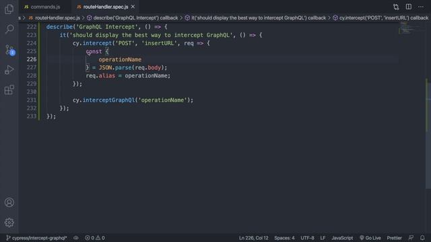Click the 'insertURL' string on line 224

point(160,43)
